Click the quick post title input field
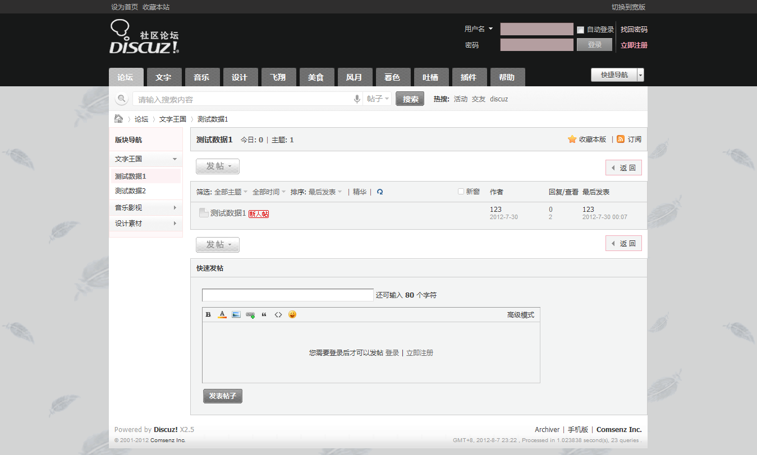The height and width of the screenshot is (455, 757). tap(288, 295)
